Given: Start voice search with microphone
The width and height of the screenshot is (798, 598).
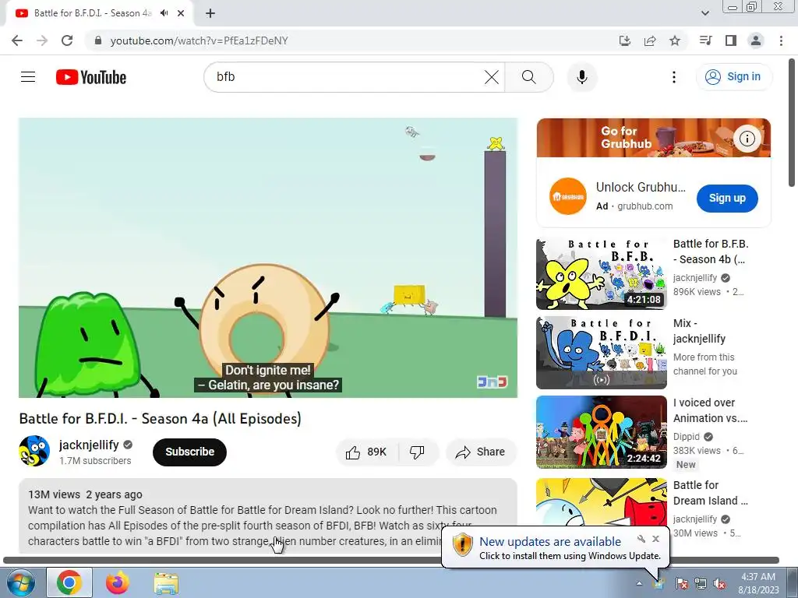Looking at the screenshot, I should pyautogui.click(x=581, y=77).
